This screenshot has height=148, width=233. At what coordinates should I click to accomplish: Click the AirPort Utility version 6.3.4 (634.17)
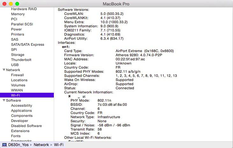pyautogui.click(x=112, y=38)
